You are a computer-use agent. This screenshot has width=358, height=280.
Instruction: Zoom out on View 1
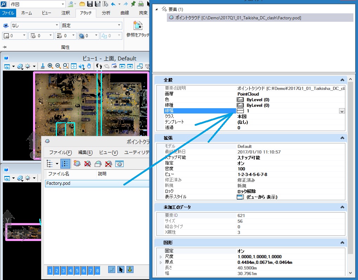(x=58, y=66)
